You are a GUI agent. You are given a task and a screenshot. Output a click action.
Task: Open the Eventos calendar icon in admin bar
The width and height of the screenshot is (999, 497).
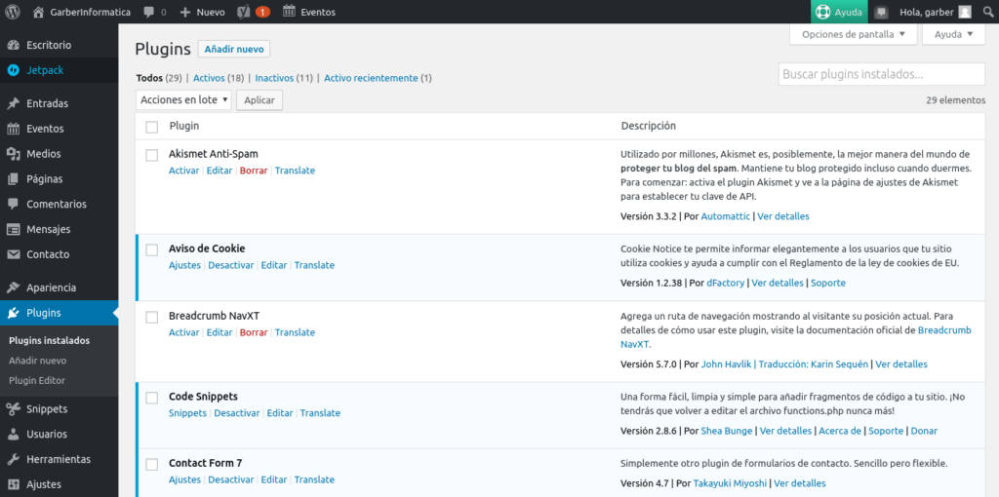pos(289,12)
